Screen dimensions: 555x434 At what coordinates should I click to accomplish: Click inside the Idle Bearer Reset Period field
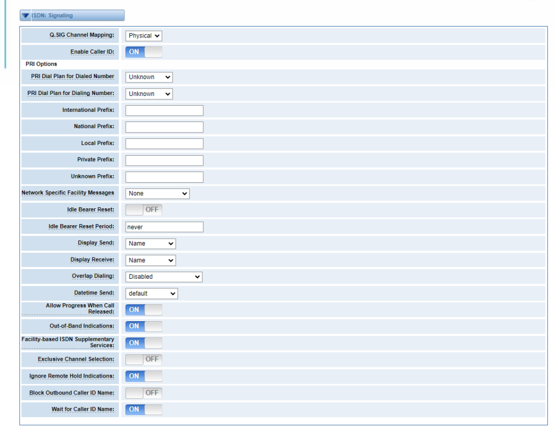(164, 226)
